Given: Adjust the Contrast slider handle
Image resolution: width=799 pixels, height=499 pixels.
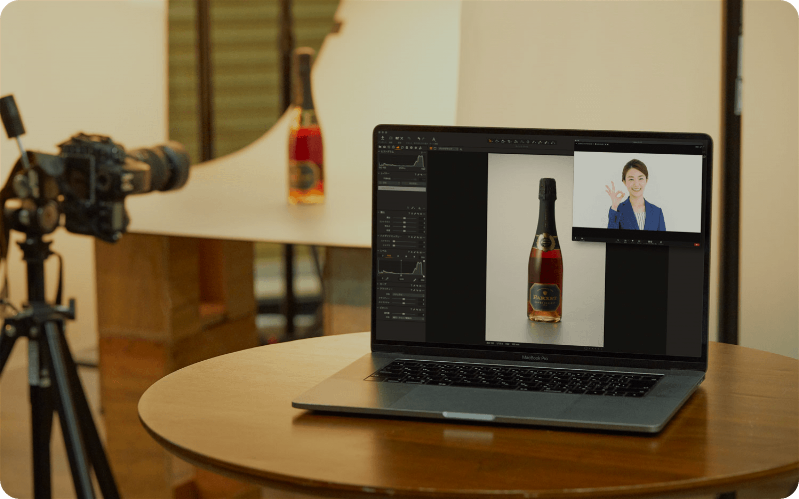Looking at the screenshot, I should pyautogui.click(x=404, y=222).
